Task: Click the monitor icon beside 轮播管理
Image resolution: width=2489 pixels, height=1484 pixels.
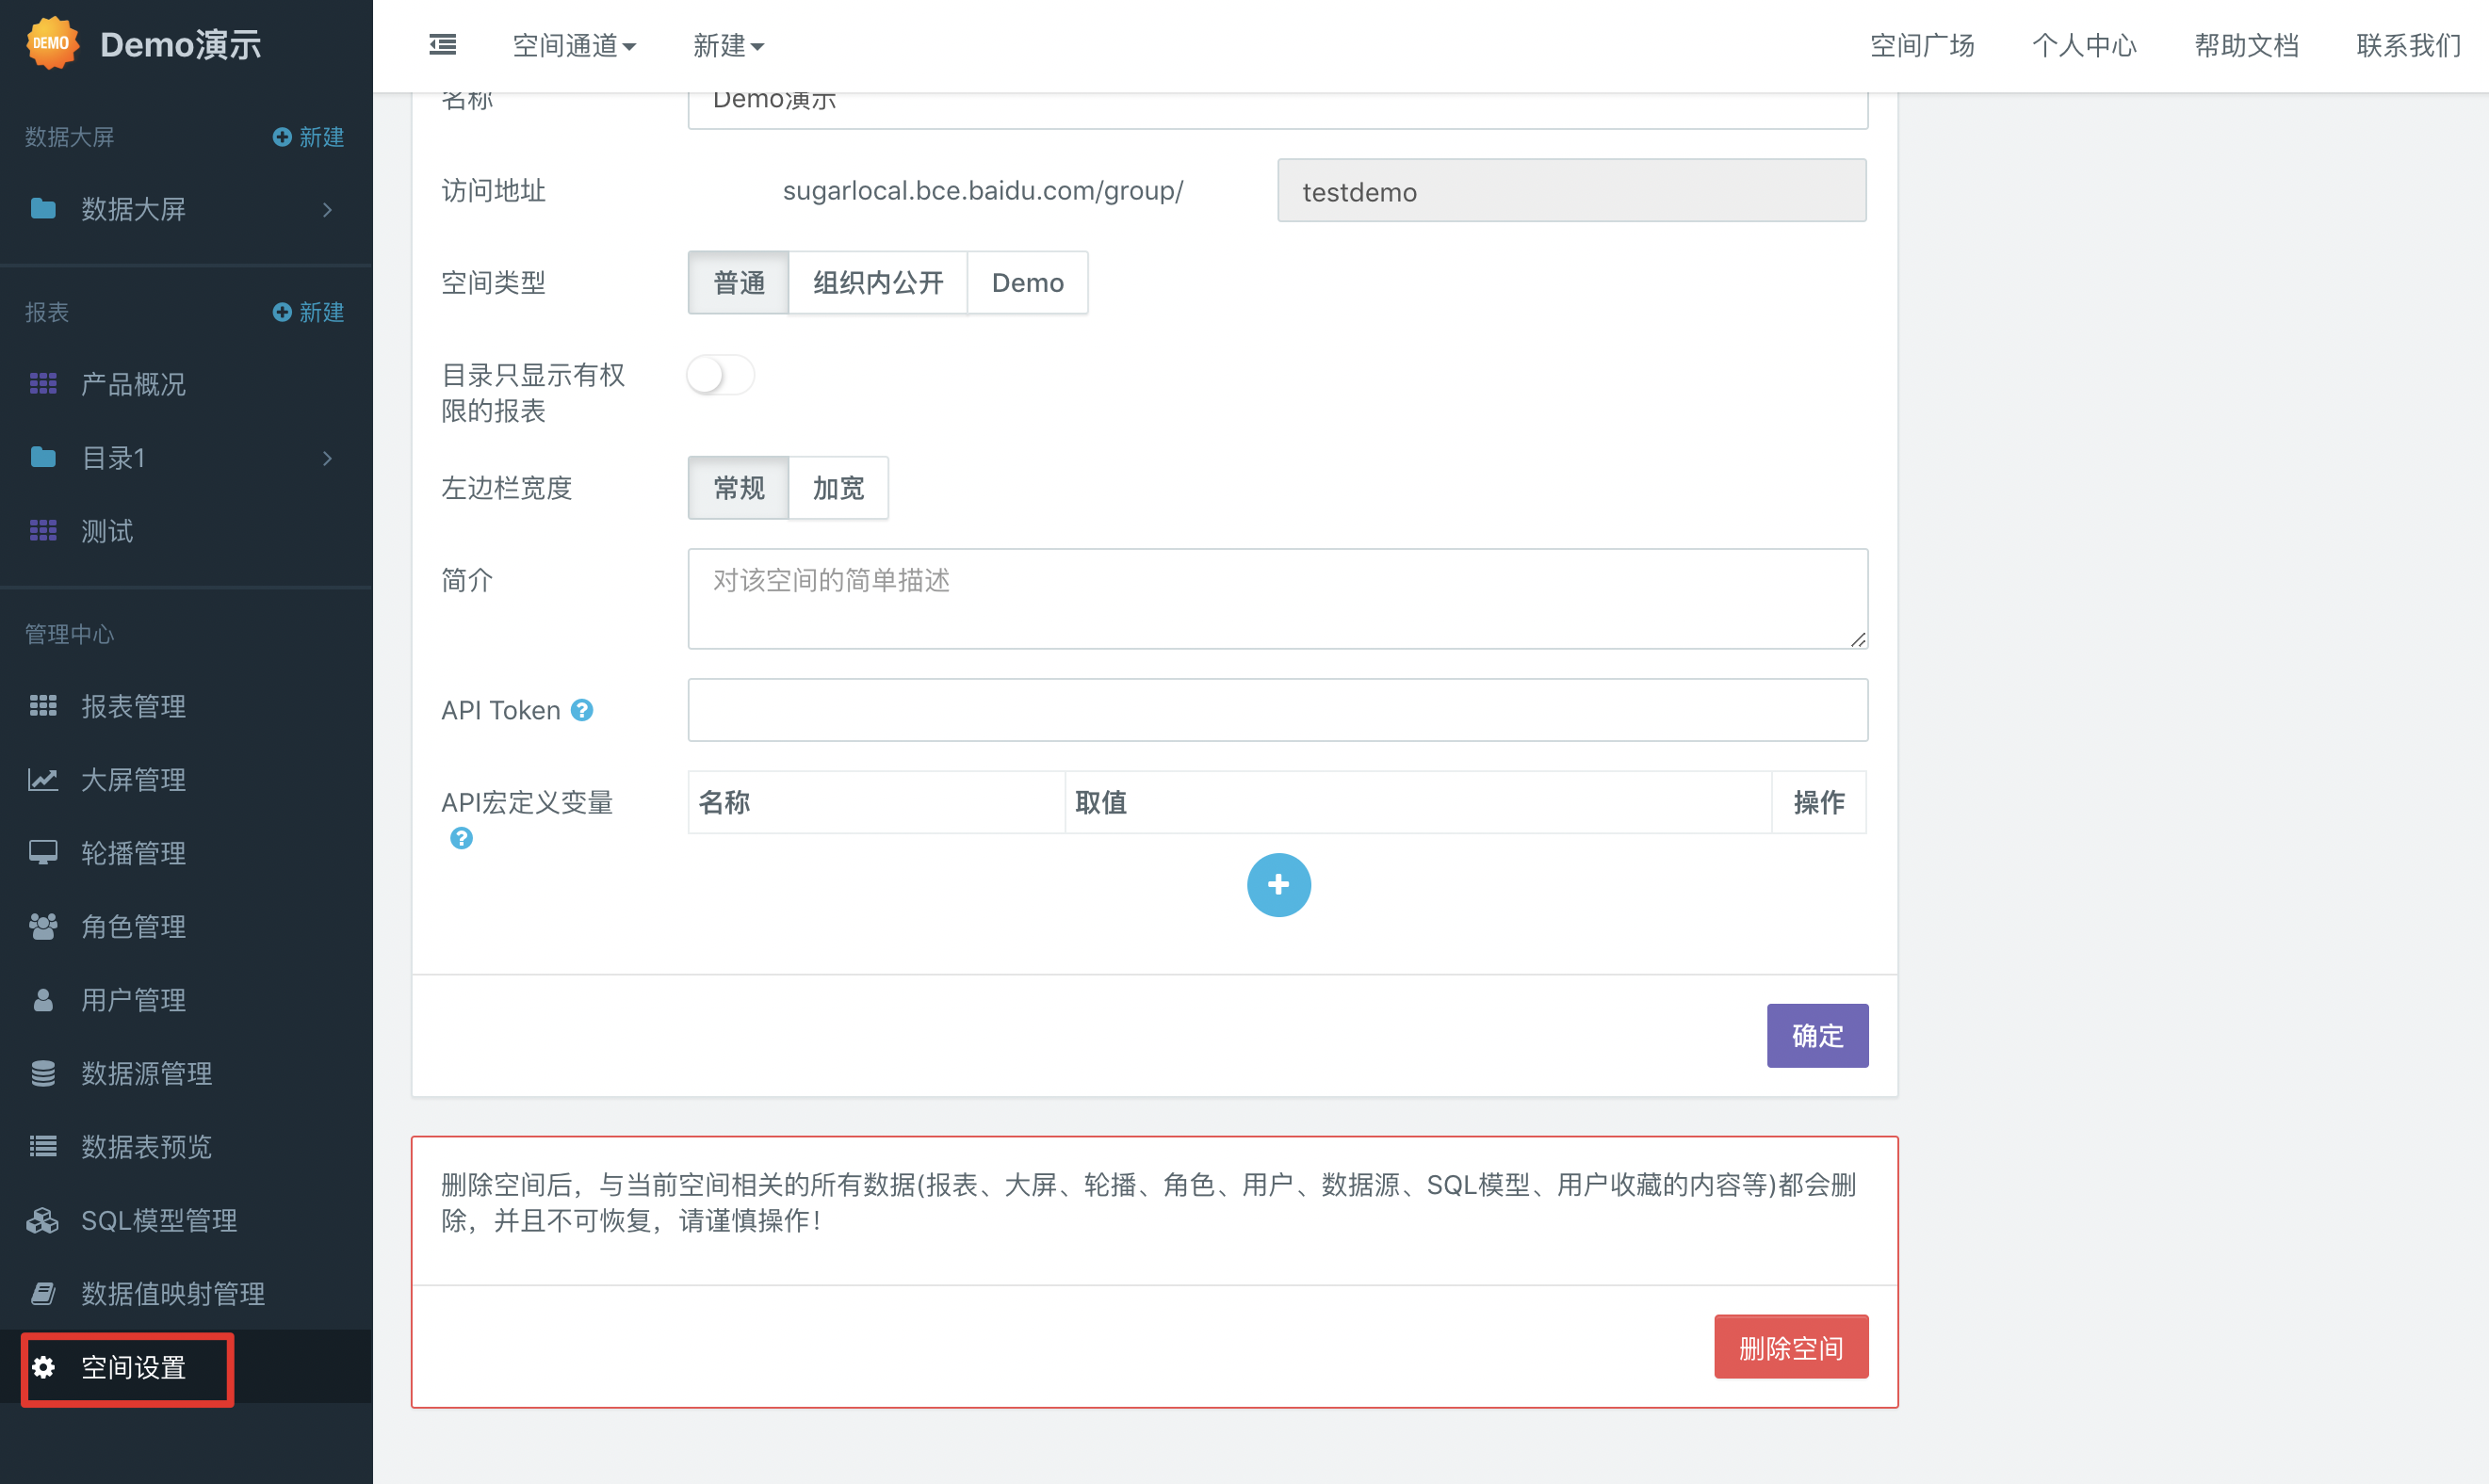Action: (43, 853)
